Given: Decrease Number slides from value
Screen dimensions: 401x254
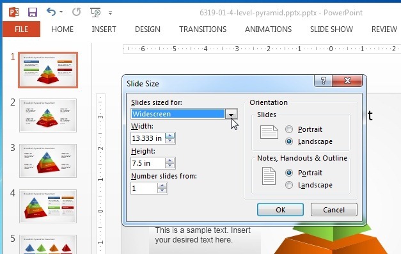Looking at the screenshot, I should [162, 191].
